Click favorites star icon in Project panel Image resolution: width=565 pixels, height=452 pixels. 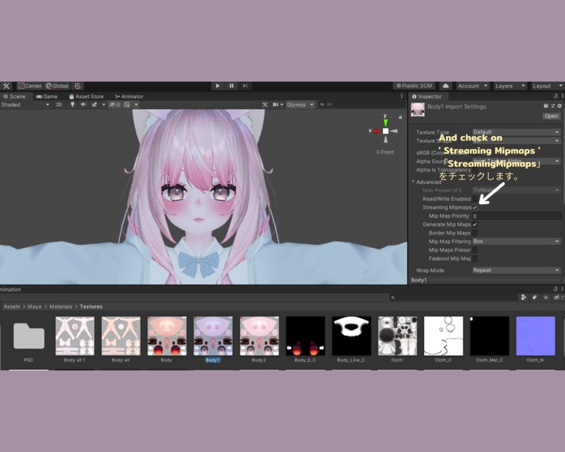pos(546,297)
